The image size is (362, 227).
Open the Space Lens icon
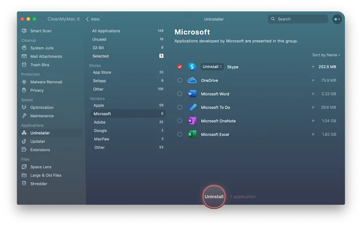click(24, 167)
